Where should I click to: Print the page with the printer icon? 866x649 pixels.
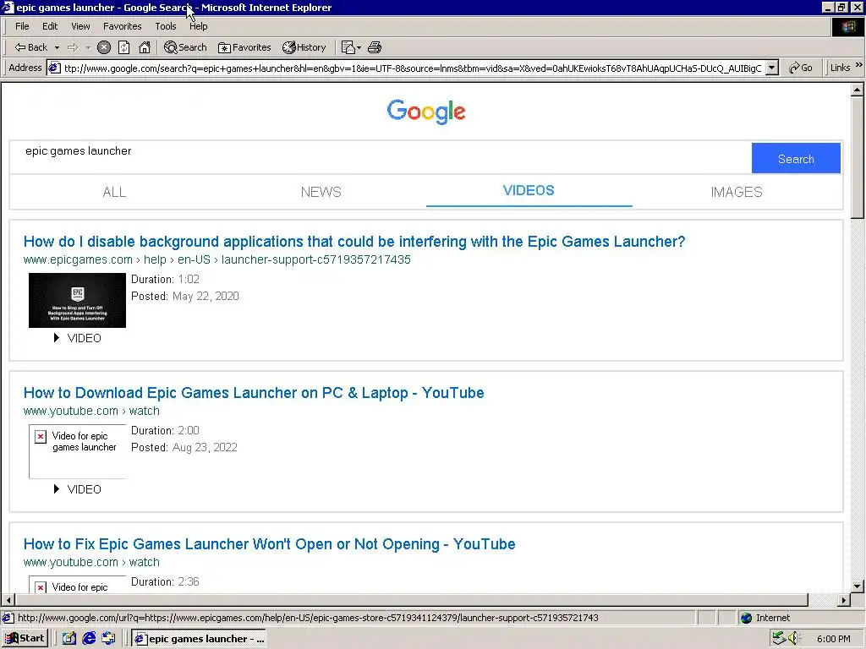click(375, 47)
